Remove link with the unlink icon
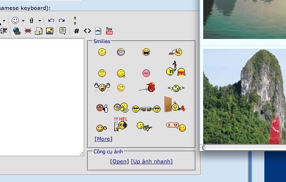The width and height of the screenshot is (286, 182). click(28, 31)
